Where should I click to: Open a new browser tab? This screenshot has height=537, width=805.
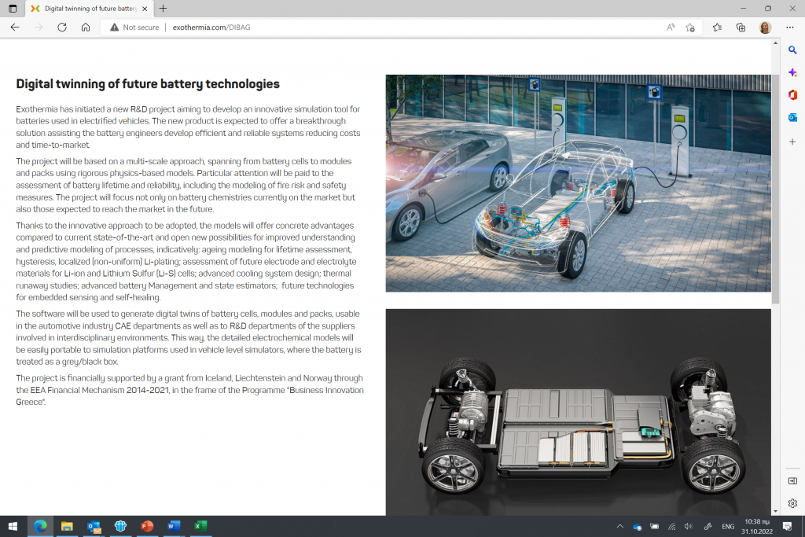coord(163,8)
